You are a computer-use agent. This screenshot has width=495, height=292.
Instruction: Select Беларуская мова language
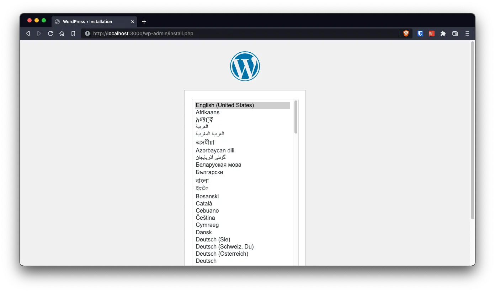(x=243, y=165)
